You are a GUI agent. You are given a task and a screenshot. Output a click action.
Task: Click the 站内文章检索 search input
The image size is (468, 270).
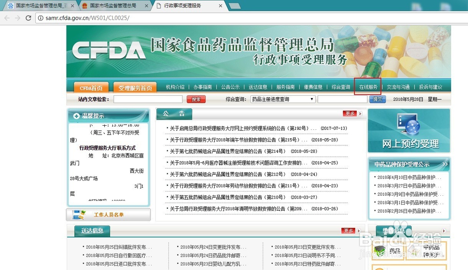click(148, 99)
